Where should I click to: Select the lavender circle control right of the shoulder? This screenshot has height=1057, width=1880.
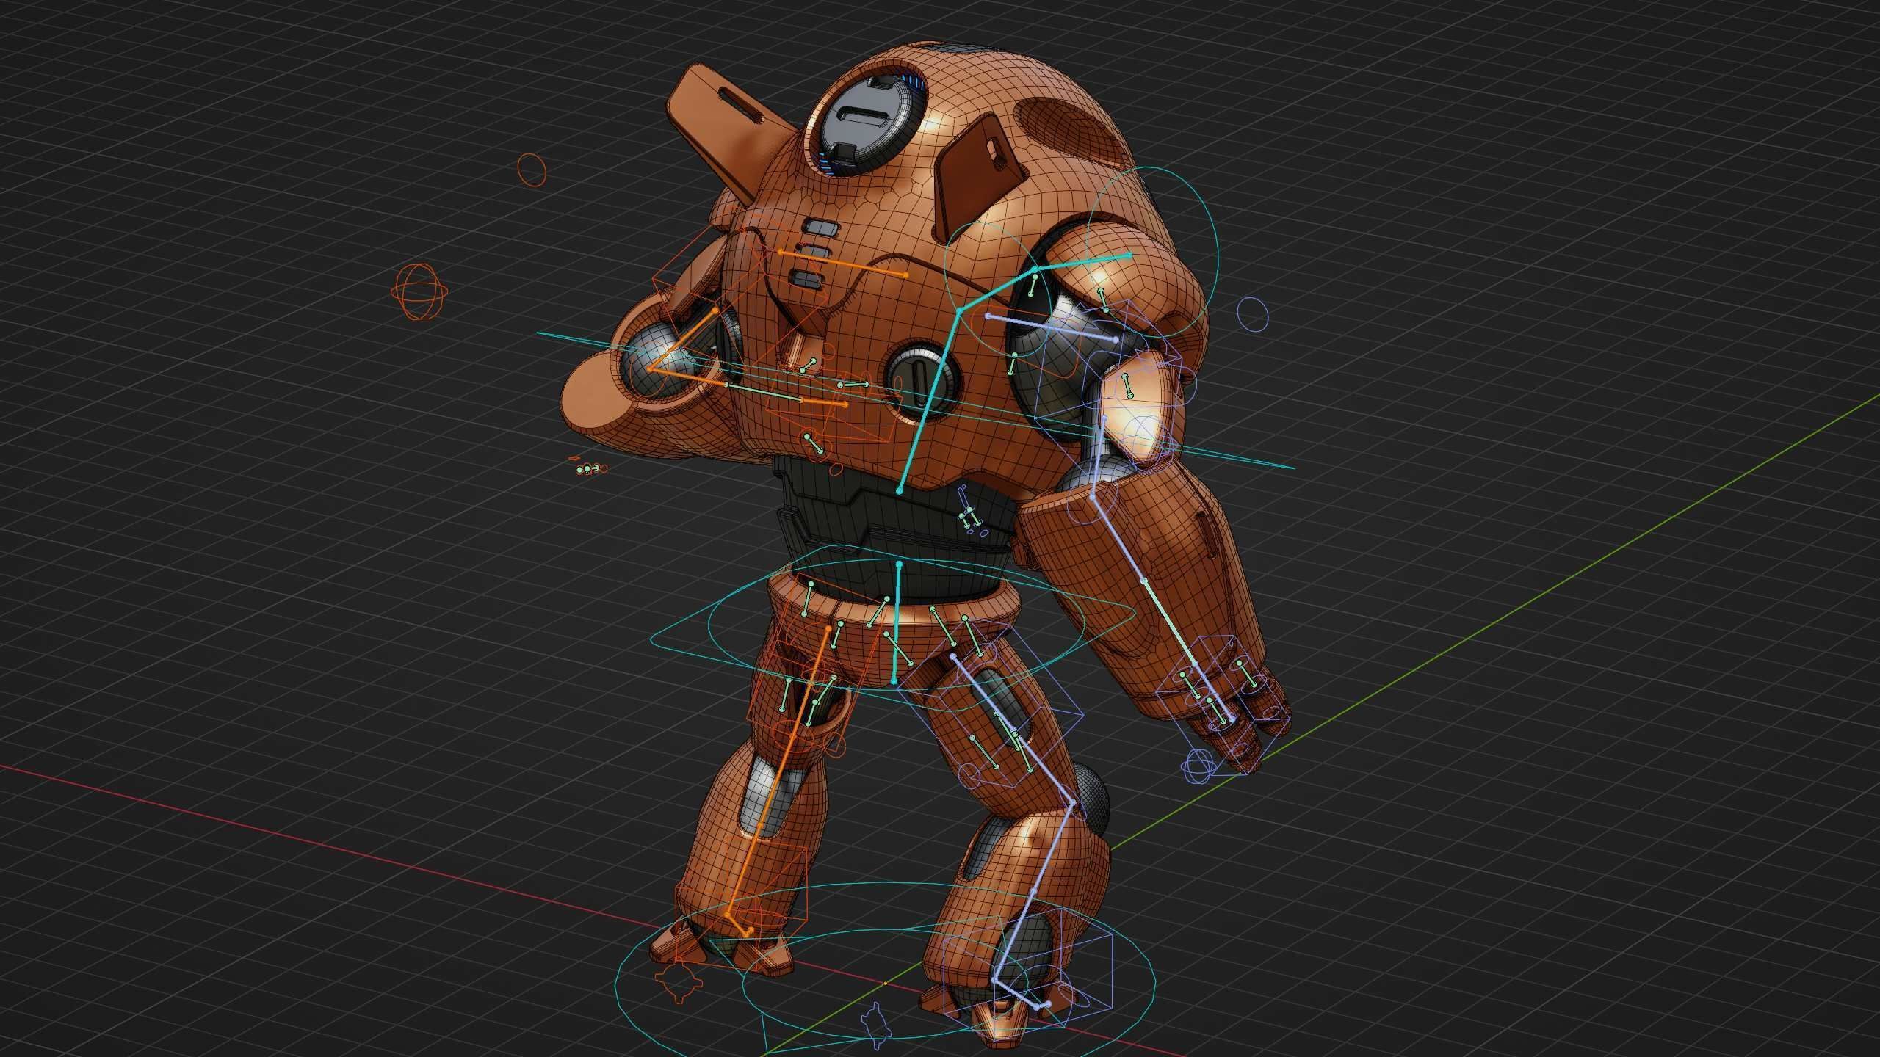click(1252, 313)
